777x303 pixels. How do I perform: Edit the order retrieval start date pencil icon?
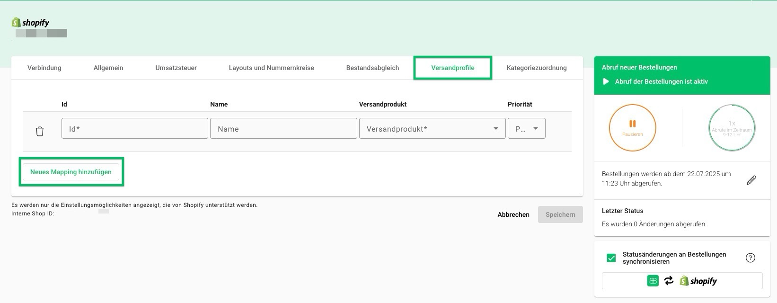(751, 180)
